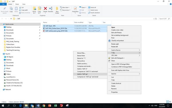Select Network in navigation pane
The height and width of the screenshot is (108, 172).
coord(8,90)
